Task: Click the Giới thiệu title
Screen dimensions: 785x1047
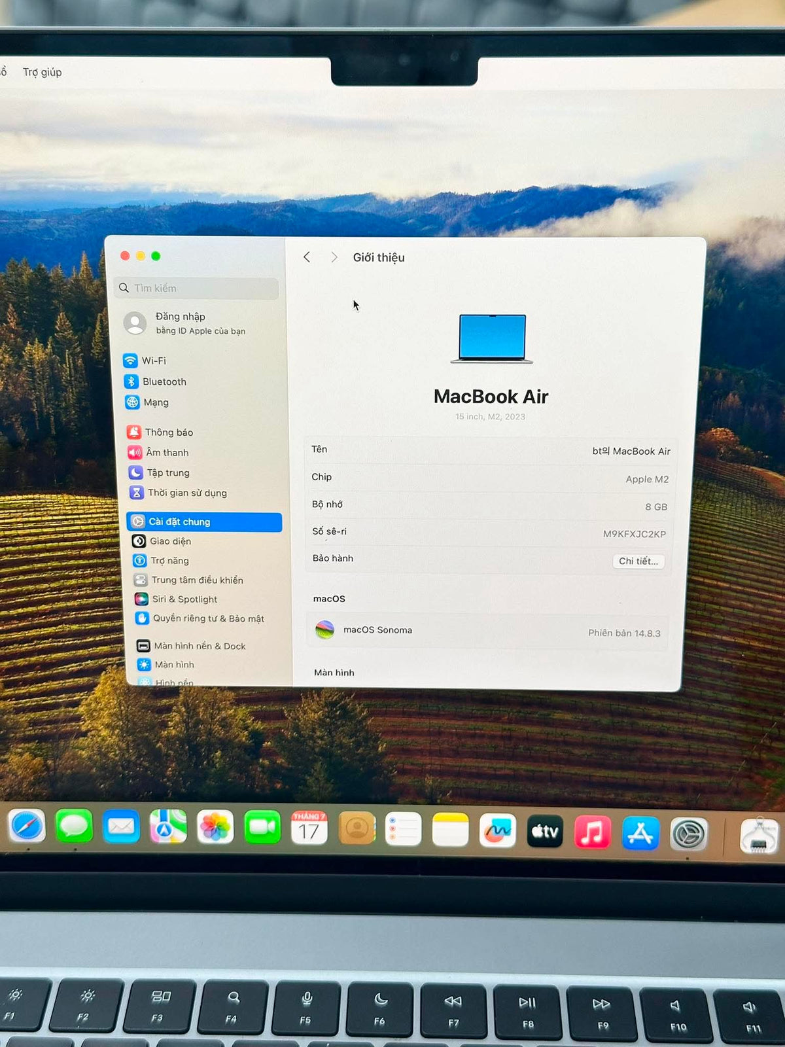Action: tap(379, 257)
